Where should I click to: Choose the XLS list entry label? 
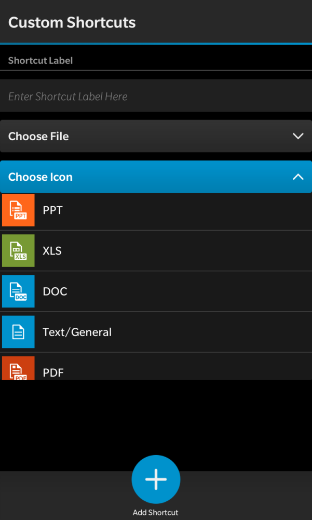[x=52, y=251]
